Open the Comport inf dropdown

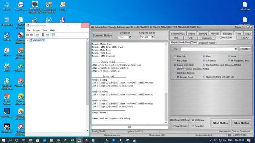tap(130, 37)
